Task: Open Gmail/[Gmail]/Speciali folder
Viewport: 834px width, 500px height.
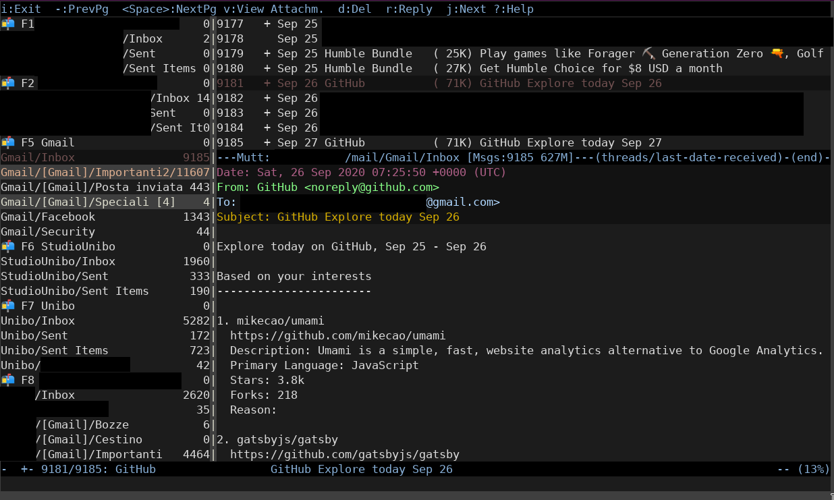Action: (105, 202)
